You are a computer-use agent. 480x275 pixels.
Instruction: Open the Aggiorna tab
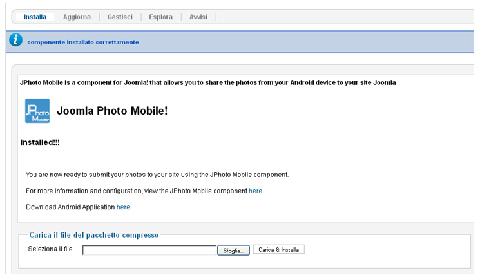pos(77,17)
